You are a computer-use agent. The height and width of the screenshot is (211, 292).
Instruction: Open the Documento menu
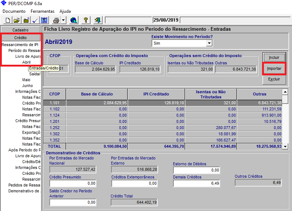pyautogui.click(x=14, y=11)
